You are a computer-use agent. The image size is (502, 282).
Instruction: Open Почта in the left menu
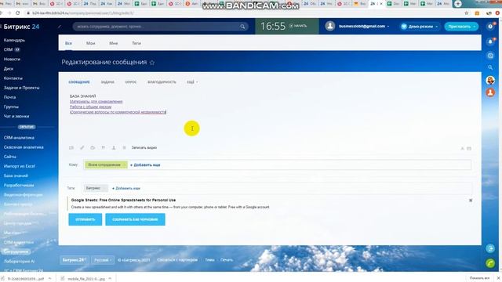(x=9, y=97)
